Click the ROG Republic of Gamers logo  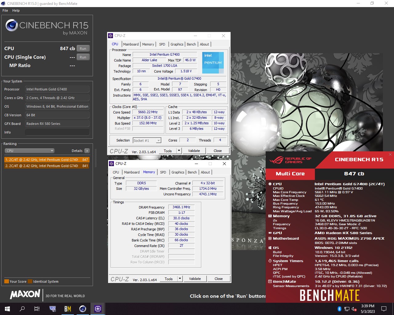[290, 160]
